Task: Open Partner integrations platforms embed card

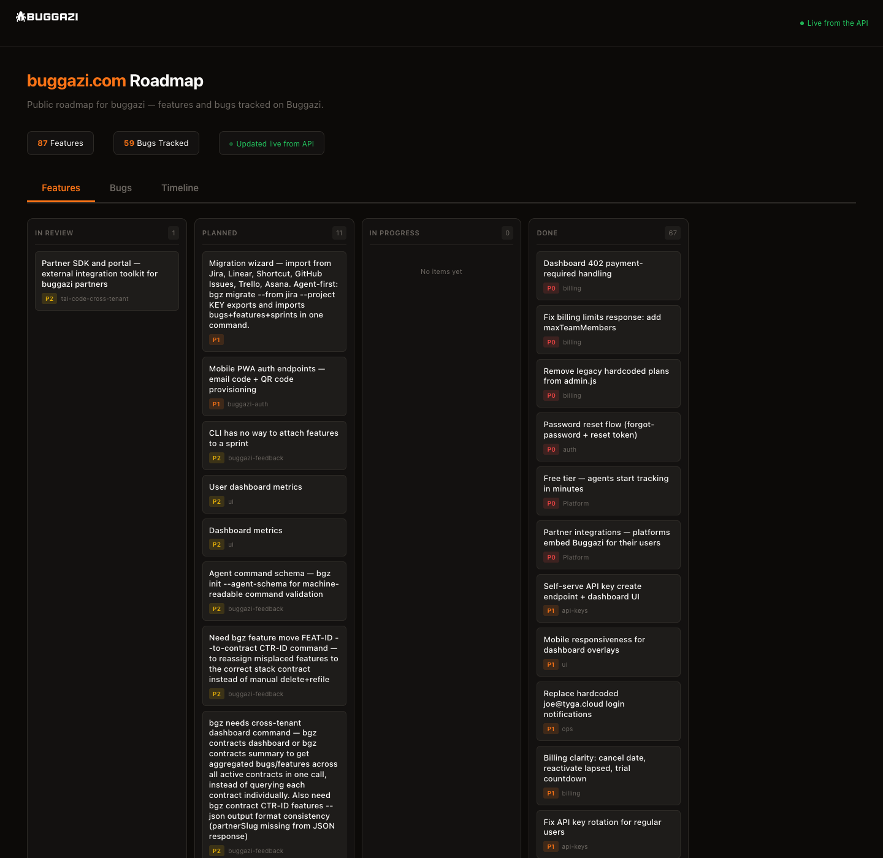Action: click(608, 545)
